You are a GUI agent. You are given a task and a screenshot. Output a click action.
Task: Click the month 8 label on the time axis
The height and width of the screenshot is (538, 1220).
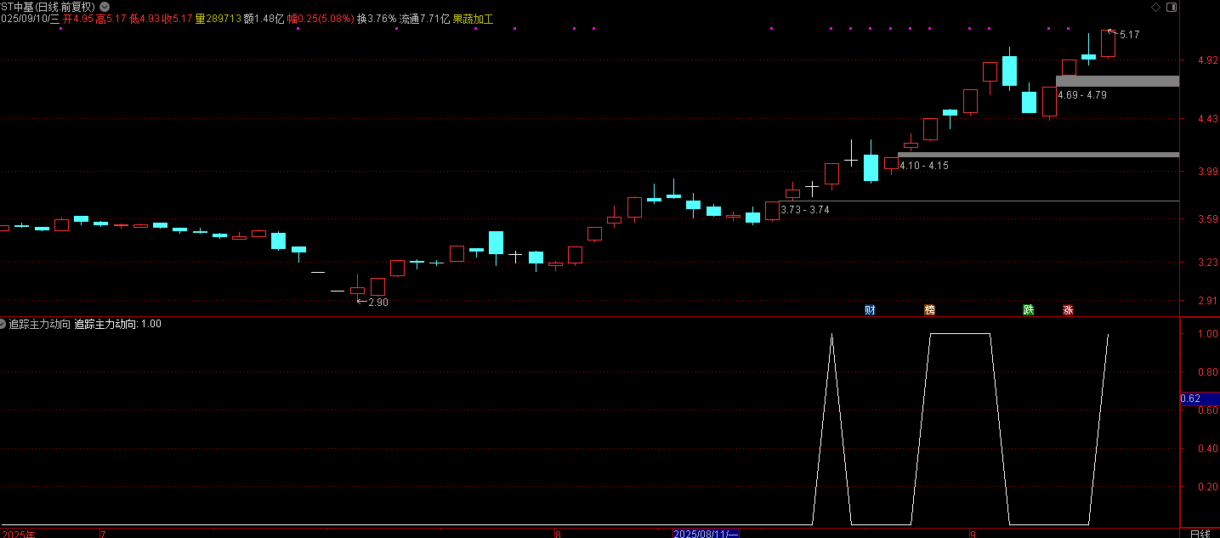coord(558,535)
